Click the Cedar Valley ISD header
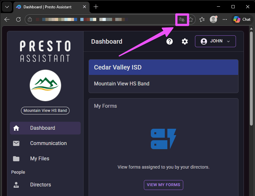This screenshot has height=196, width=255. click(164, 67)
